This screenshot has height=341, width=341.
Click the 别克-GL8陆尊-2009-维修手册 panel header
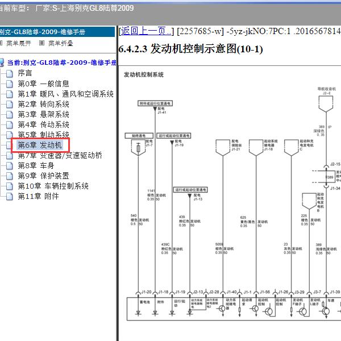51,32
